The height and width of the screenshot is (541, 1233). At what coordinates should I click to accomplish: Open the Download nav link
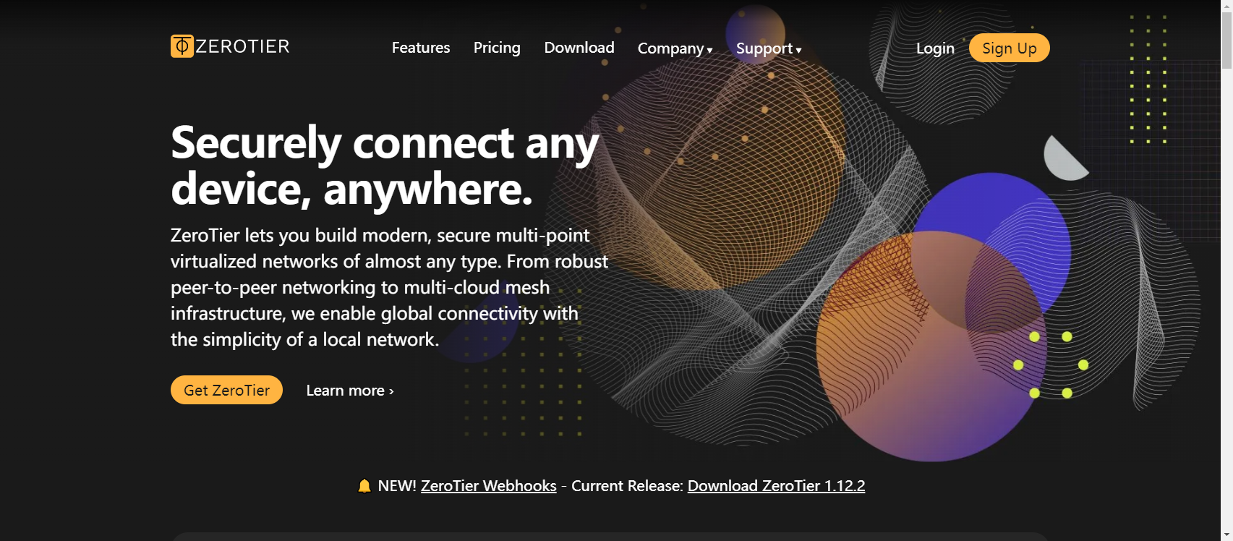pos(579,48)
